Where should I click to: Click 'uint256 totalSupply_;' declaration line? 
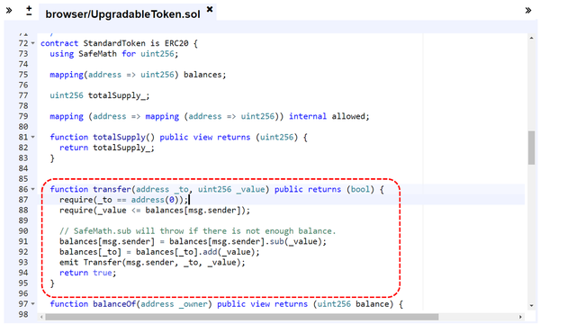click(100, 95)
